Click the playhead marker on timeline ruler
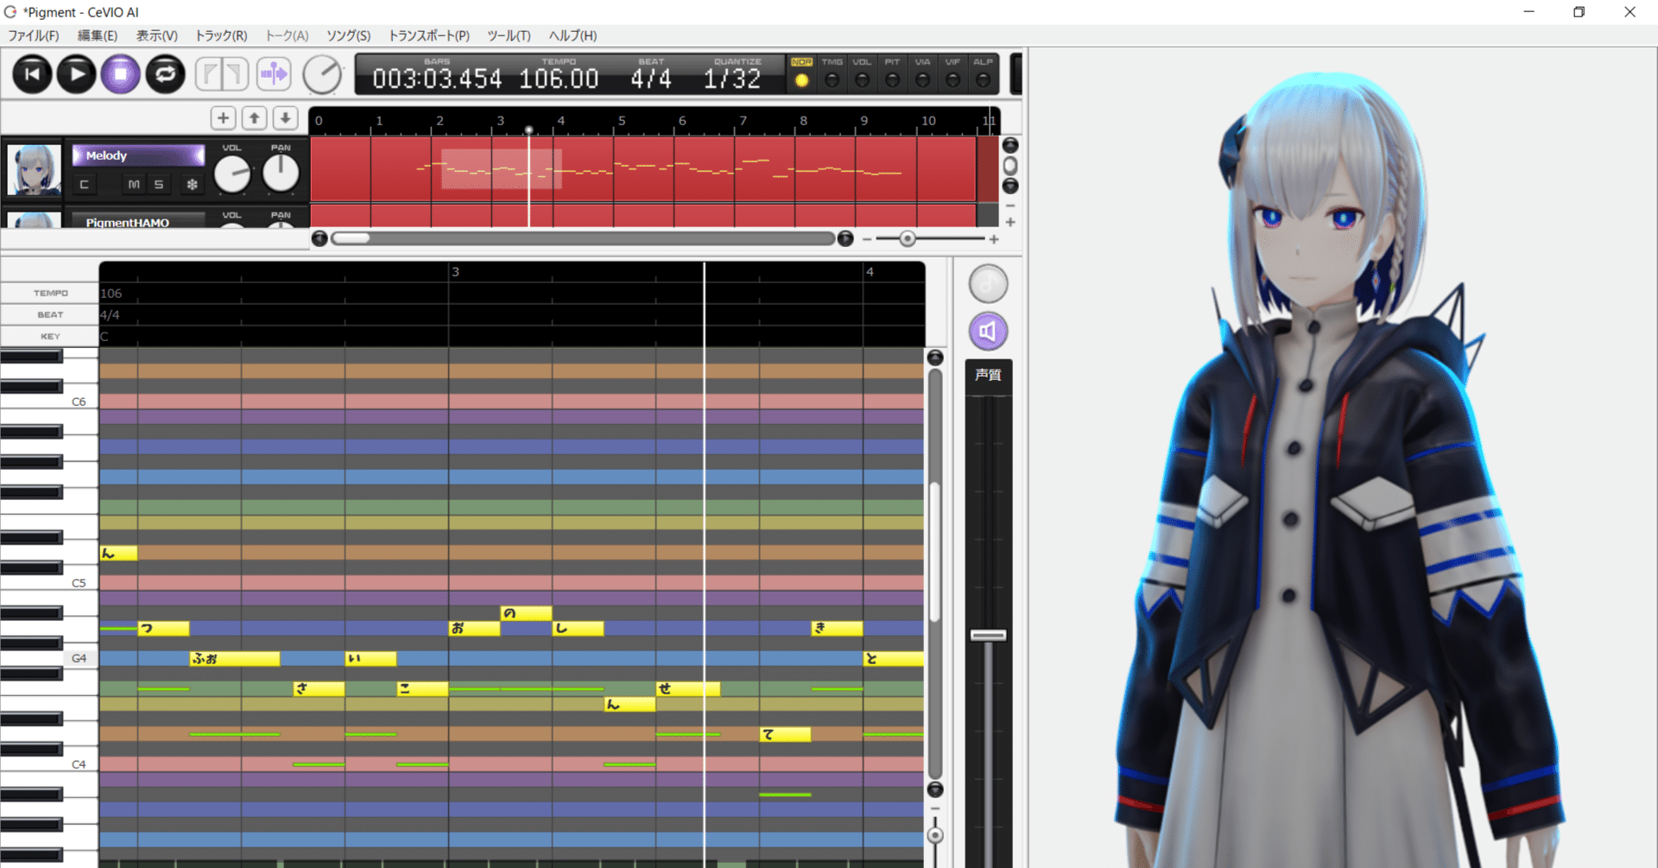 (529, 130)
